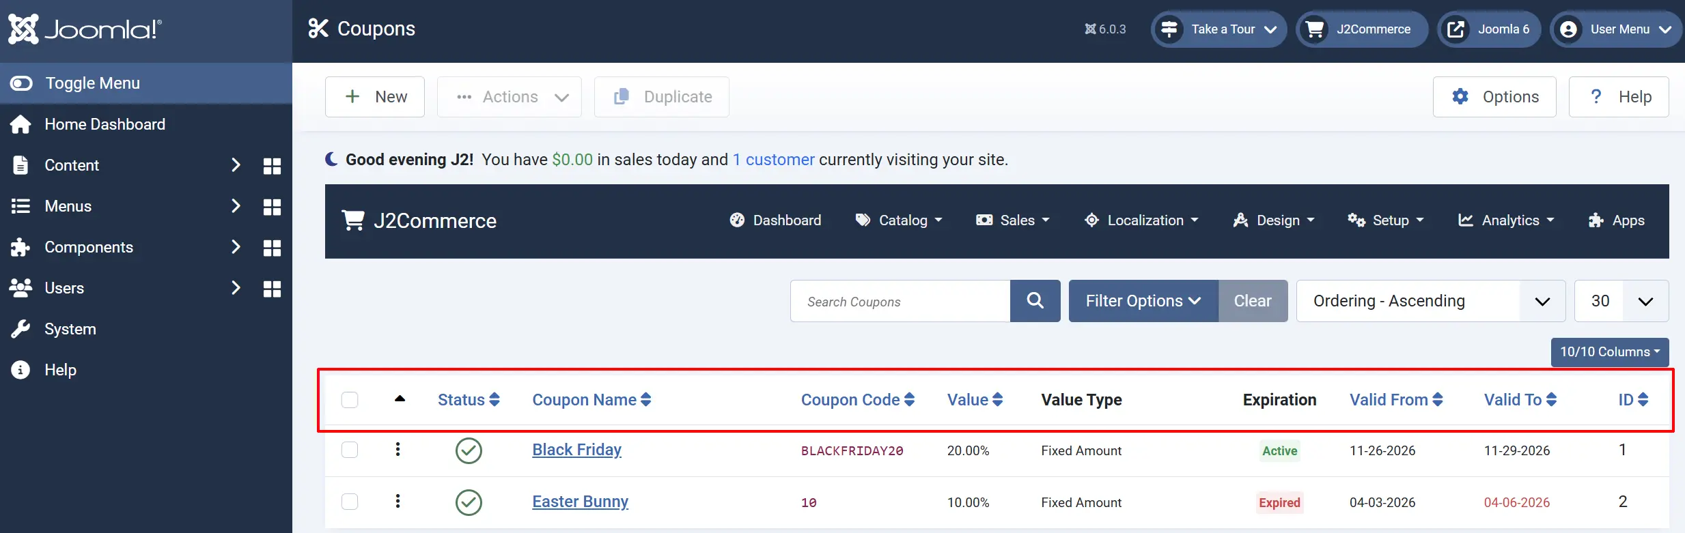The width and height of the screenshot is (1685, 533).
Task: Open the J2Commerce Dashboard menu item
Action: tap(775, 220)
